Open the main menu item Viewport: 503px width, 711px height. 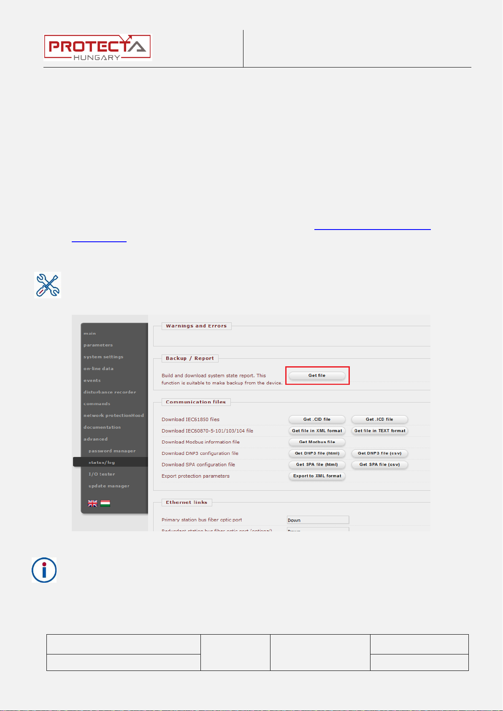[89, 333]
